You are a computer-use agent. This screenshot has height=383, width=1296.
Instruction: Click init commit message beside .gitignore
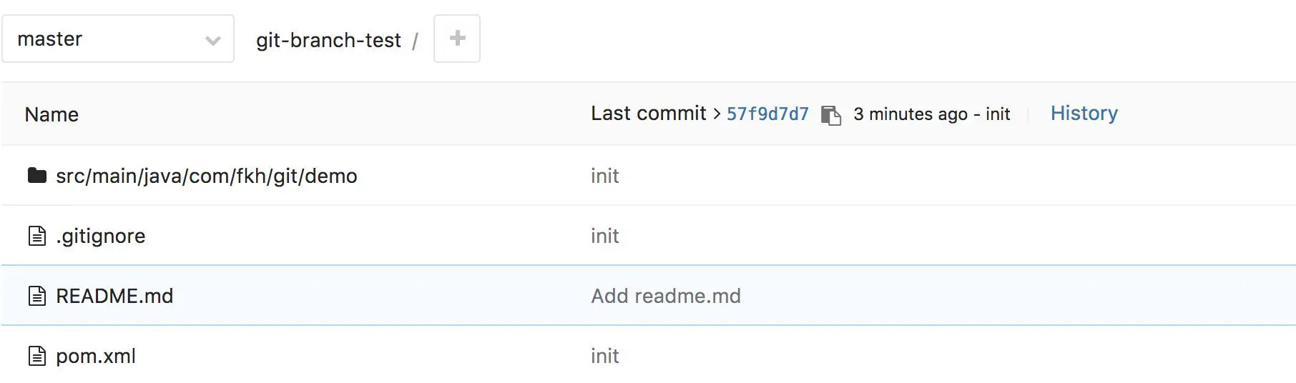pyautogui.click(x=604, y=237)
